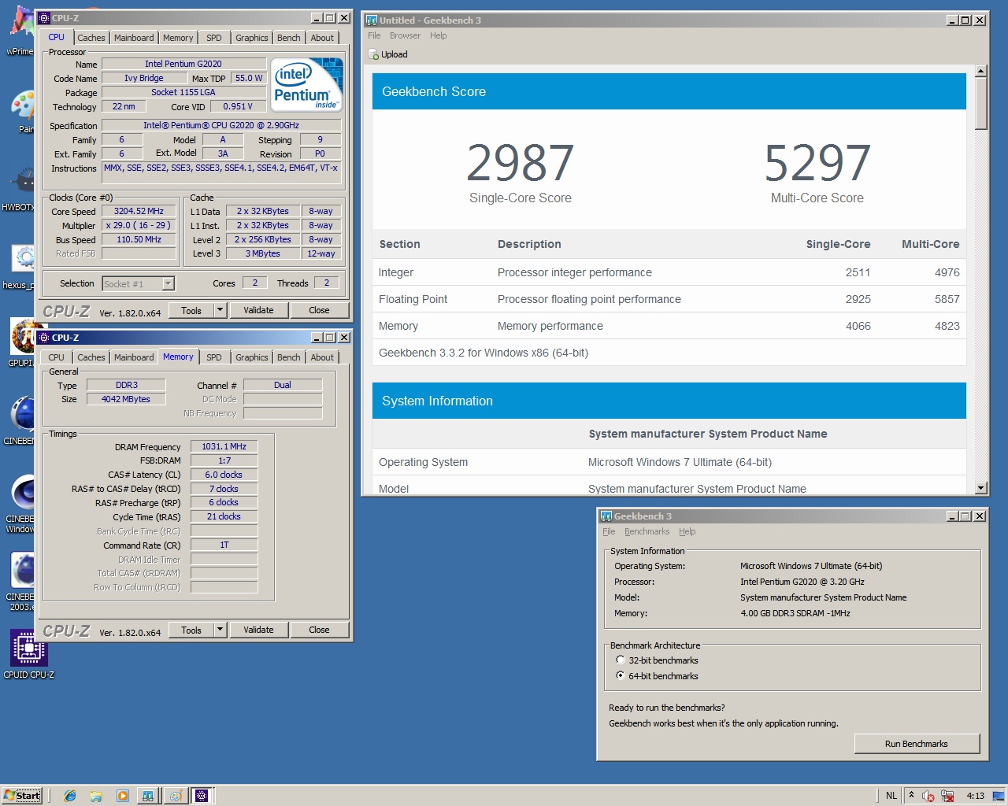Click the Intel Pentium inside logo
Viewport: 1008px width, 806px height.
pos(307,84)
